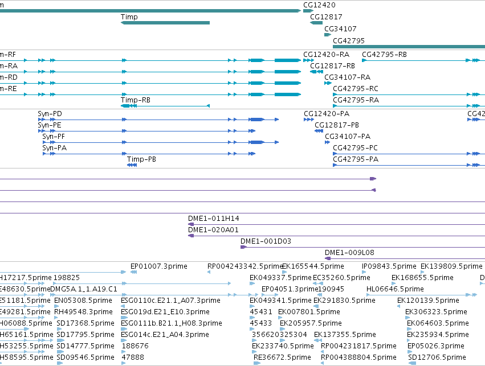Image resolution: width=485 pixels, height=366 pixels.
Task: Click the CG12420-PA protein label
Action: point(327,114)
